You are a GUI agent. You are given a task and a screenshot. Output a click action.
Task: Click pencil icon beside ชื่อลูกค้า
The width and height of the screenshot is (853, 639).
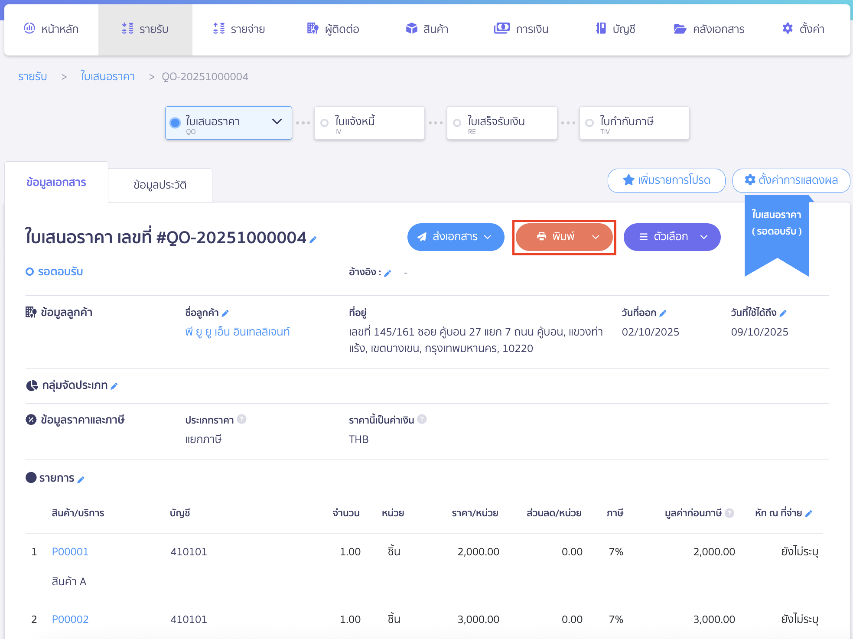[x=225, y=313]
